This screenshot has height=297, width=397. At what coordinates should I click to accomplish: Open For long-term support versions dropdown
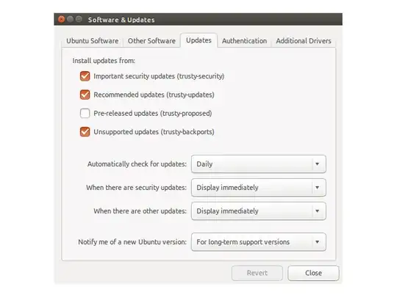coord(259,242)
